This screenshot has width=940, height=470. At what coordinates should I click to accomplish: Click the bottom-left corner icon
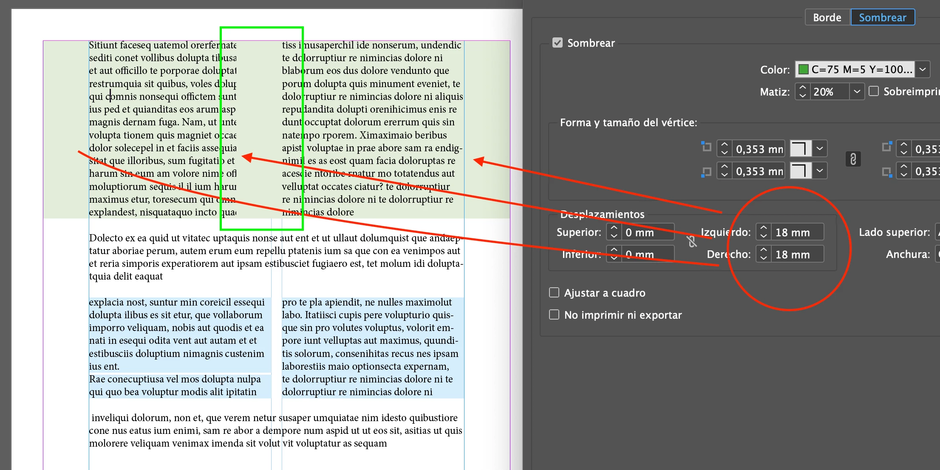click(x=706, y=172)
